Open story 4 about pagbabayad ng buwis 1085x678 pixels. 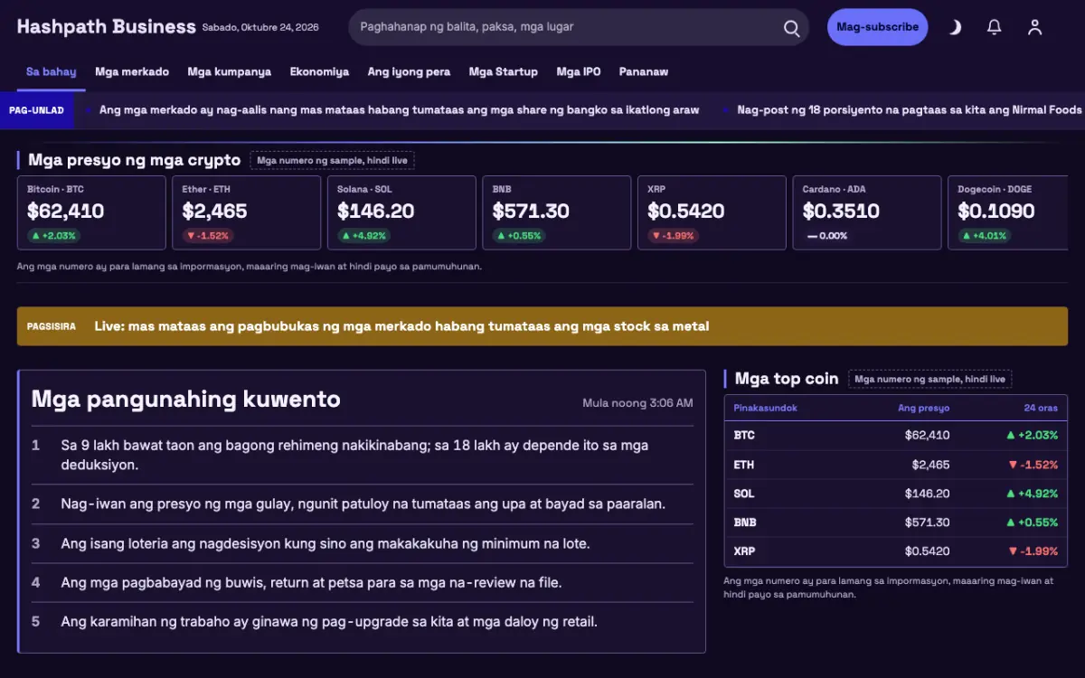[x=362, y=582]
